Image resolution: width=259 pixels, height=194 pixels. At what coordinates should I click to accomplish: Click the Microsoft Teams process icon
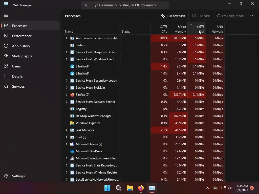pos(72,144)
